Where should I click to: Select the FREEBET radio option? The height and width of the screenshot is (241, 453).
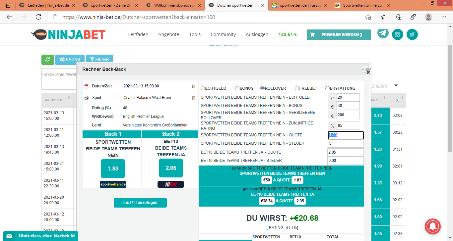point(297,88)
